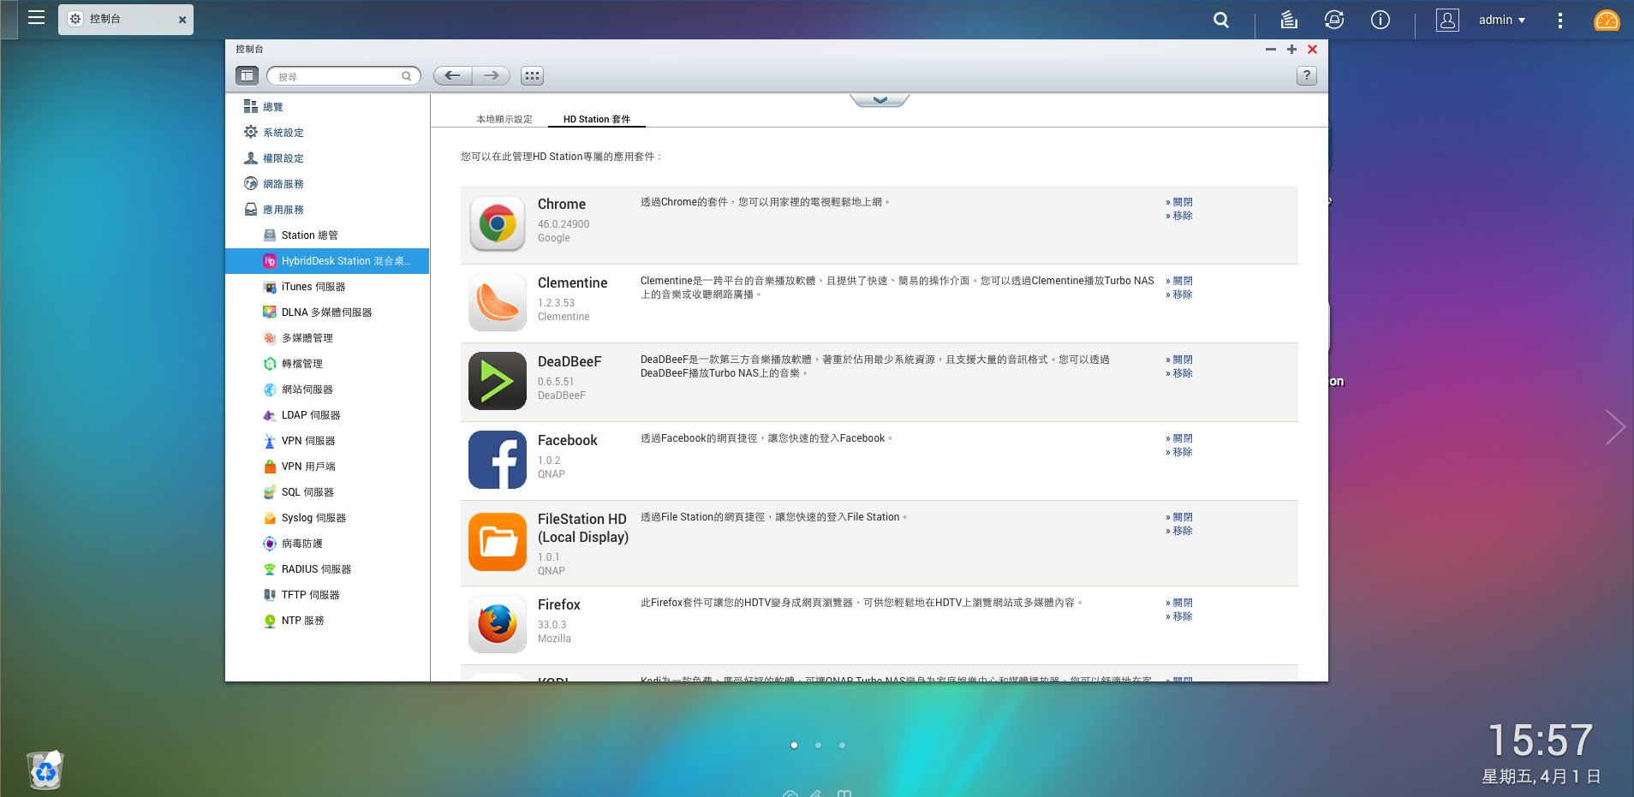The image size is (1634, 797).
Task: Switch to HD Station 套件 tab
Action: 597,119
